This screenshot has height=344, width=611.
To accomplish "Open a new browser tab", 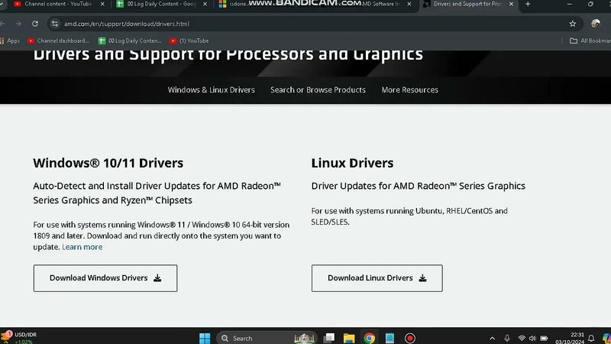I will point(528,4).
